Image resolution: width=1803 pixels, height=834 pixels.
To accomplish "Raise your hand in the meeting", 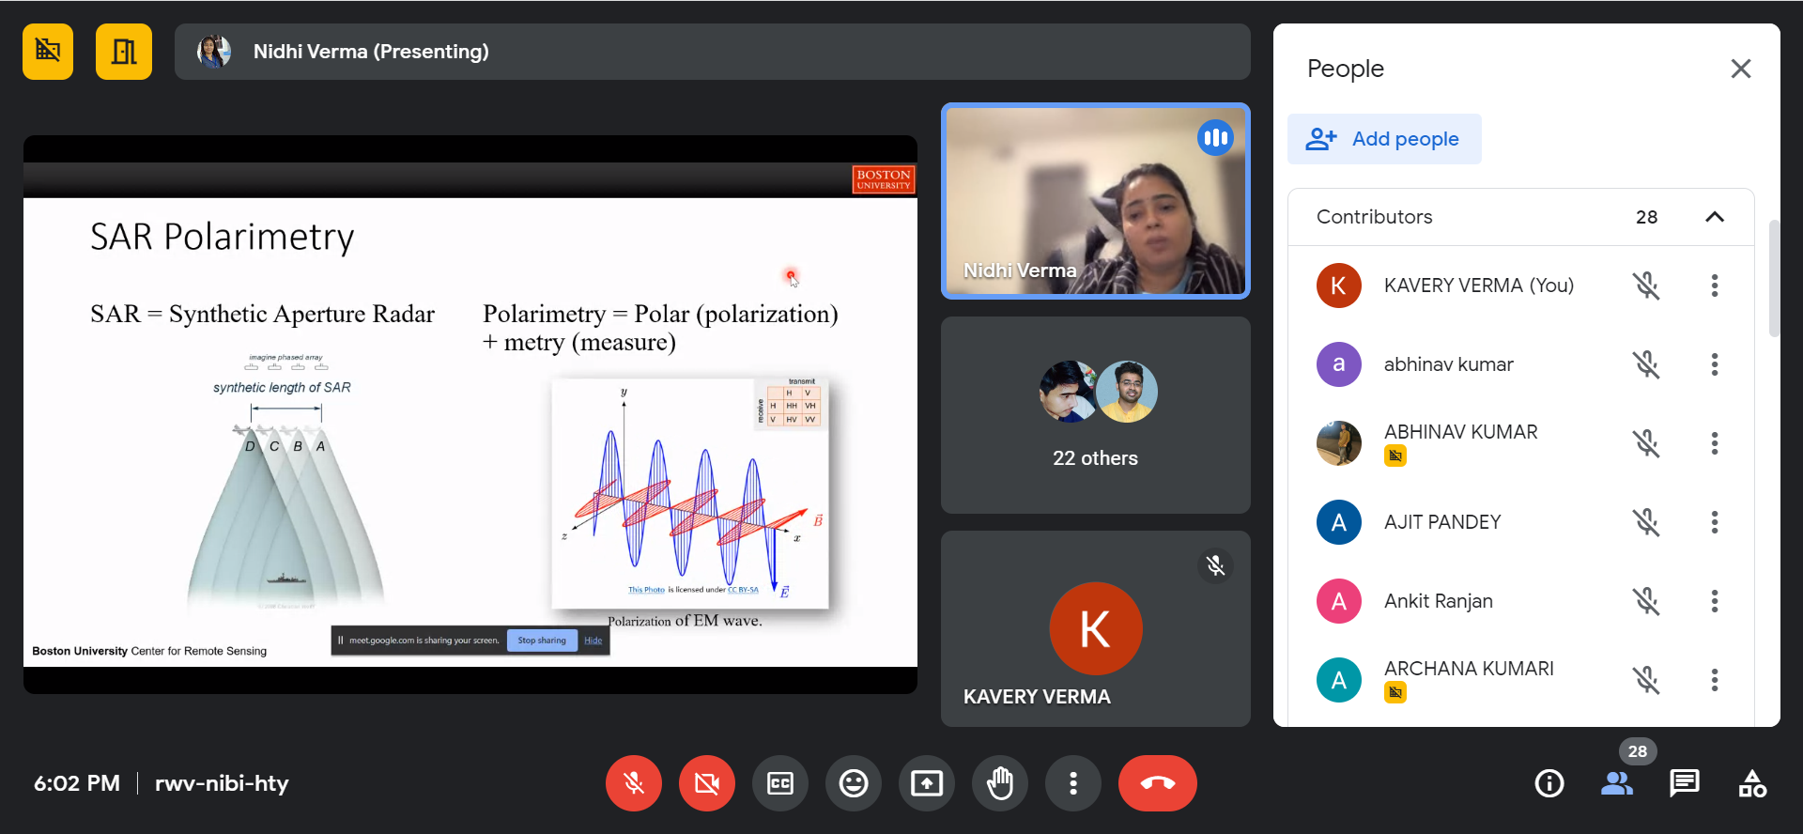I will point(1000,783).
